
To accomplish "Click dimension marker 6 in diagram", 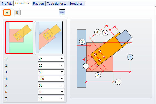I will click(118, 82).
